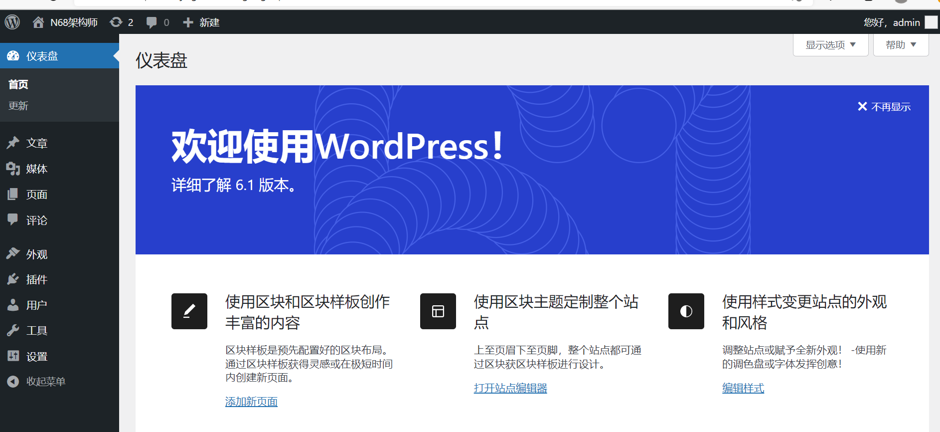
Task: Click the half-circle styles icon tile
Action: [686, 311]
